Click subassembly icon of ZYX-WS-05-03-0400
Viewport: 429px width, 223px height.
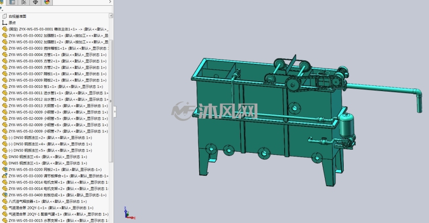click(5, 195)
